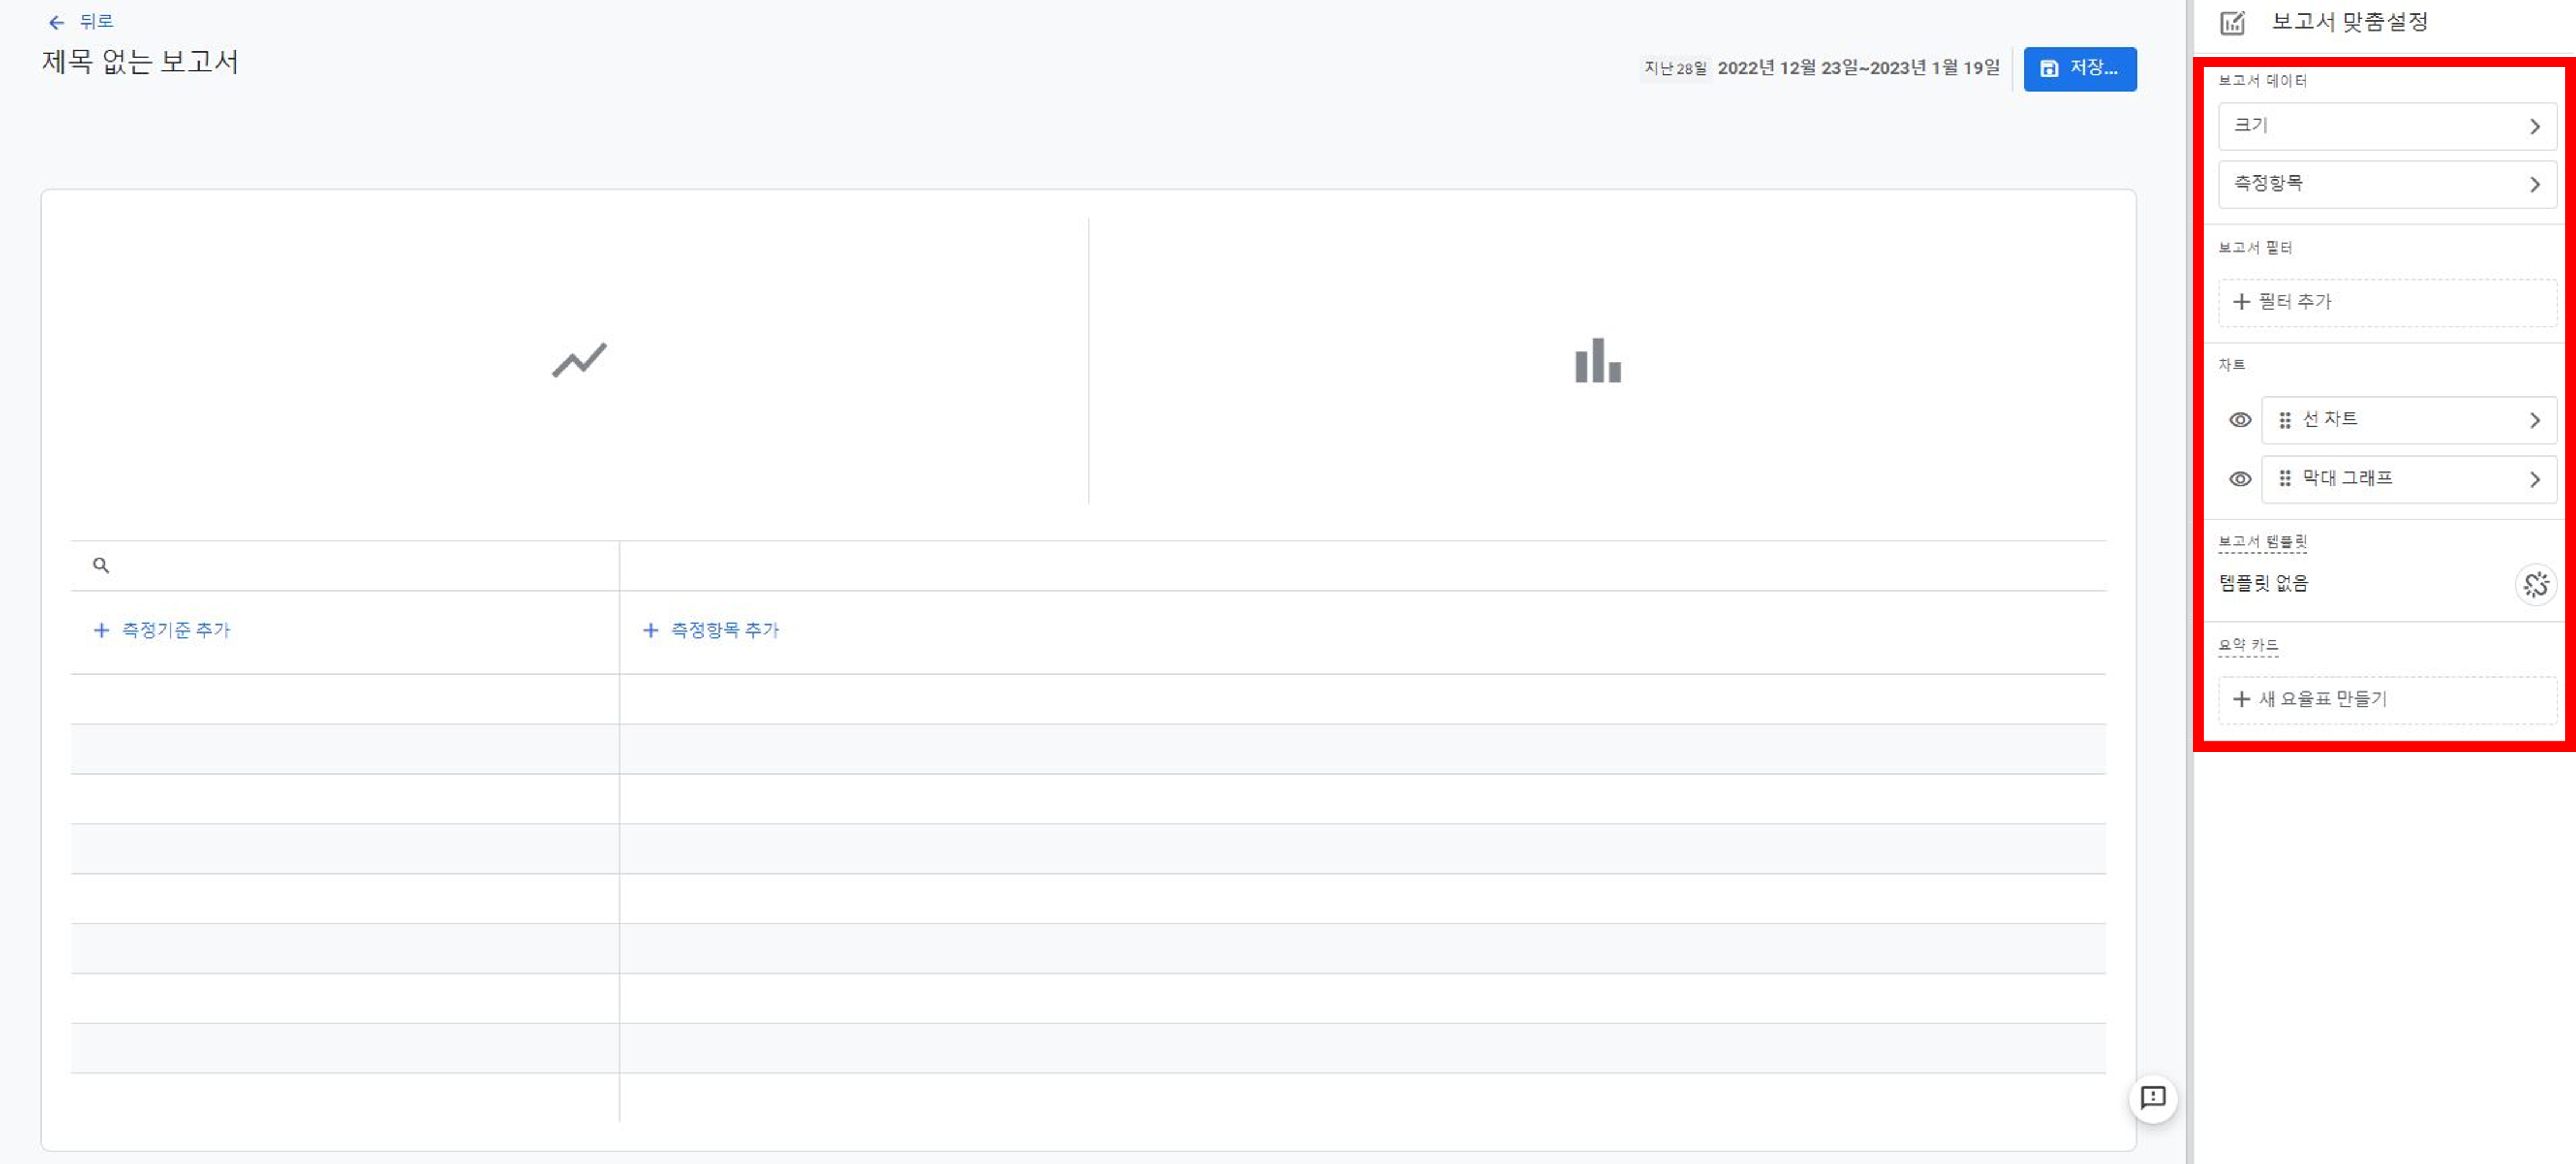Open the 선 차트 chart options chevron
The width and height of the screenshot is (2576, 1164).
point(2534,420)
